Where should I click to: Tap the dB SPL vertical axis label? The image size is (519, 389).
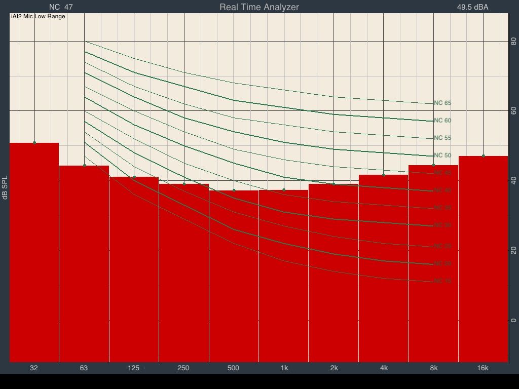point(5,188)
